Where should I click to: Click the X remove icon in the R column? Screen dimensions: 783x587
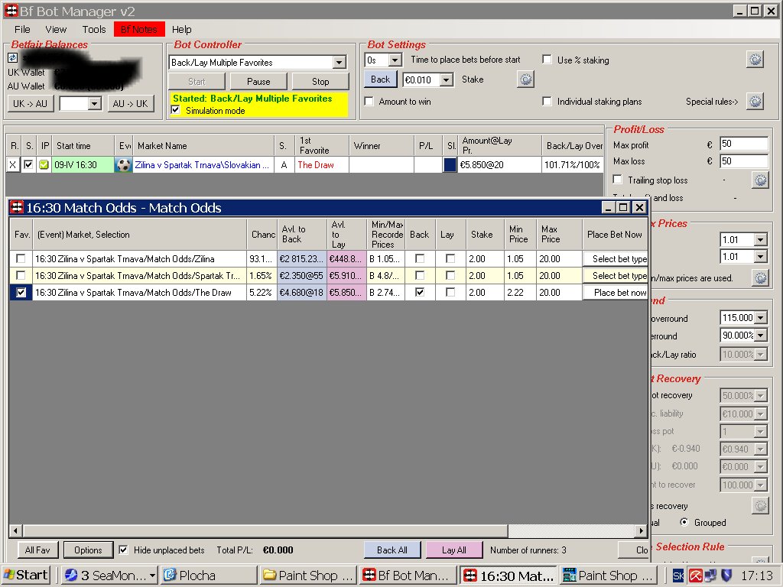coord(13,165)
